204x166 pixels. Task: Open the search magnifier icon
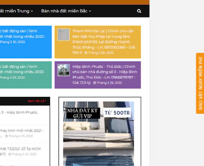(x=139, y=11)
